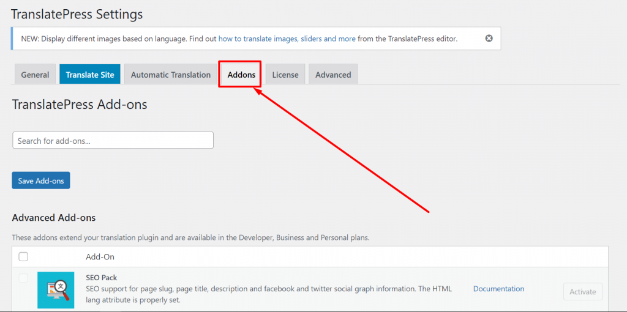Tick the SEO Pack row checkbox

(24, 278)
